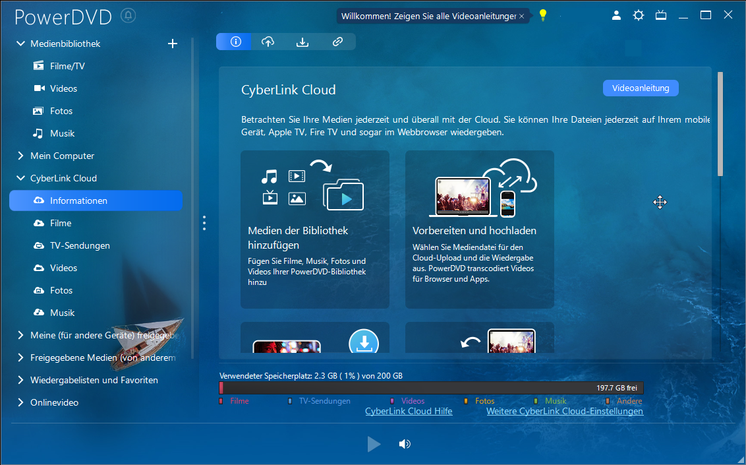Open Medien der Bibliothek hinzufügen card
This screenshot has height=465, width=746.
coord(315,230)
